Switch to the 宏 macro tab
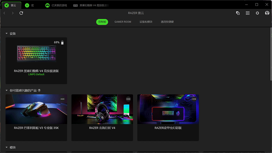The width and height of the screenshot is (272, 153). (29, 5)
